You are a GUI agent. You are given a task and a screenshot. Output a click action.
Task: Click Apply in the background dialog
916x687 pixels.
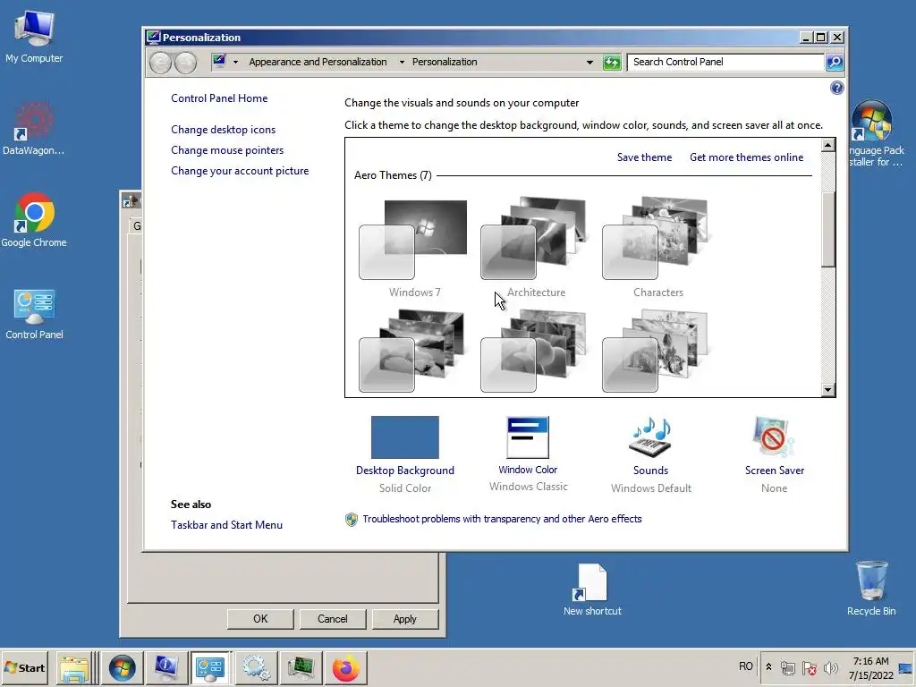(405, 619)
